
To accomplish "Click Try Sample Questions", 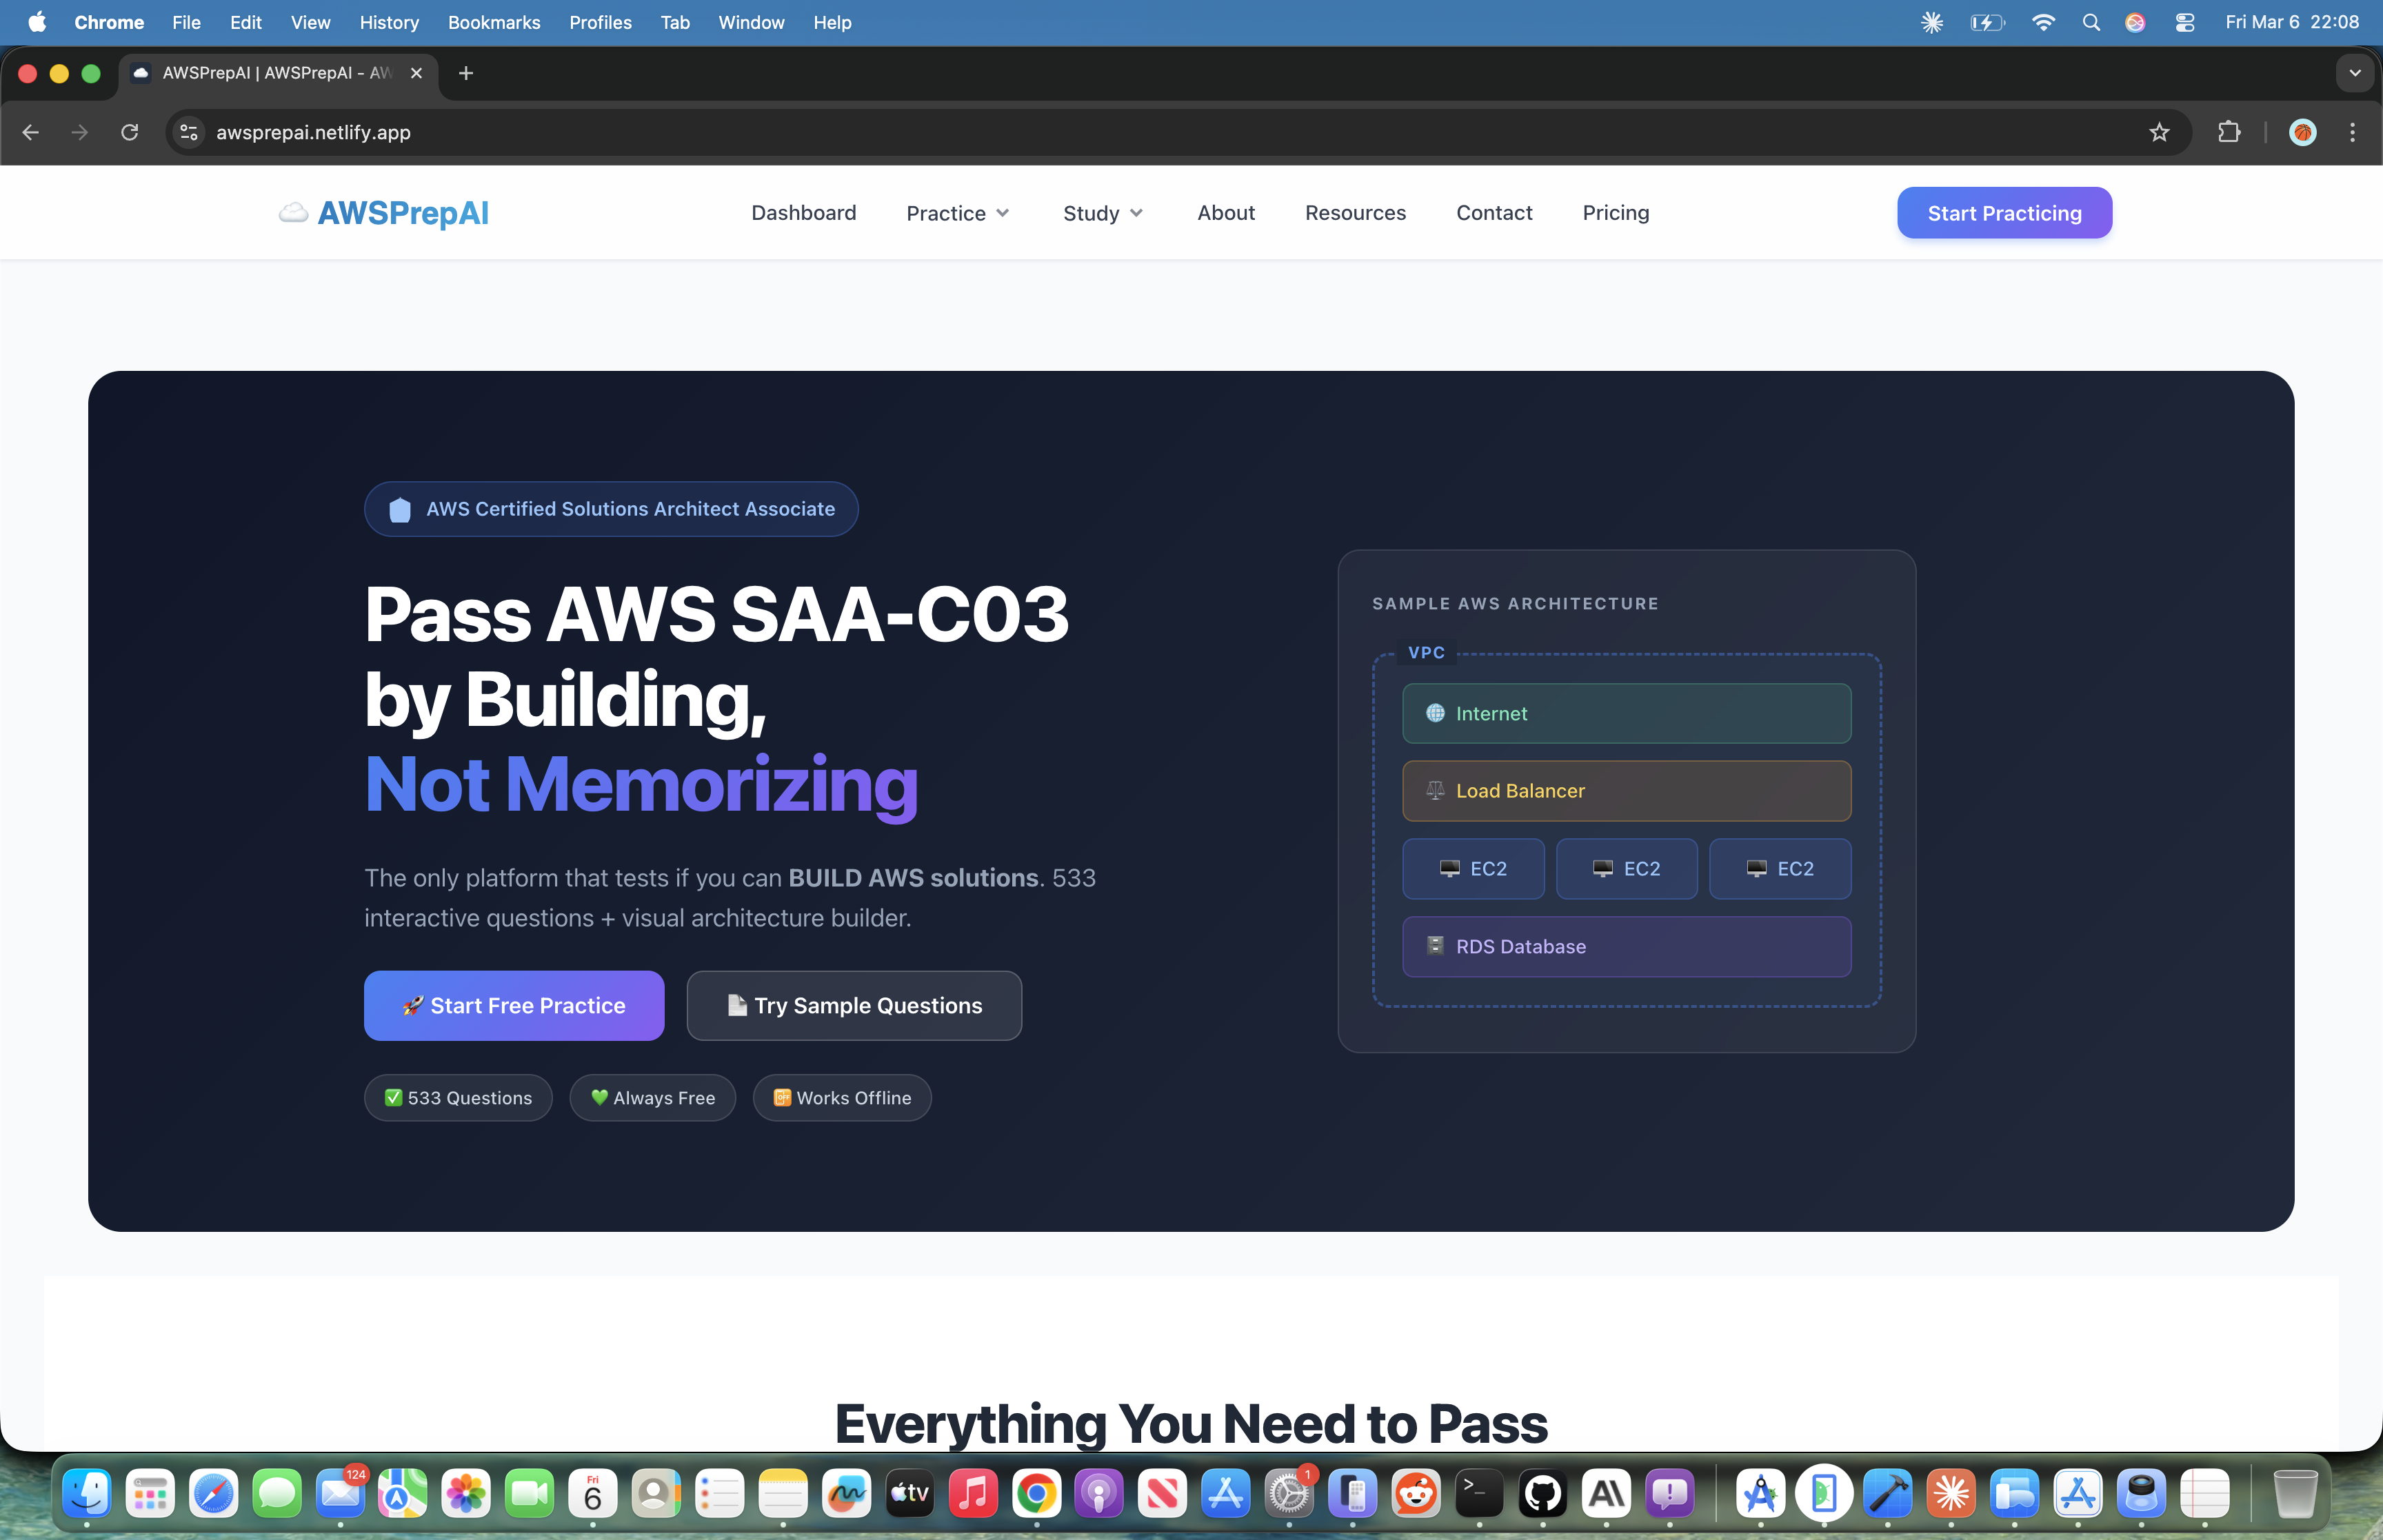I will coord(854,1005).
